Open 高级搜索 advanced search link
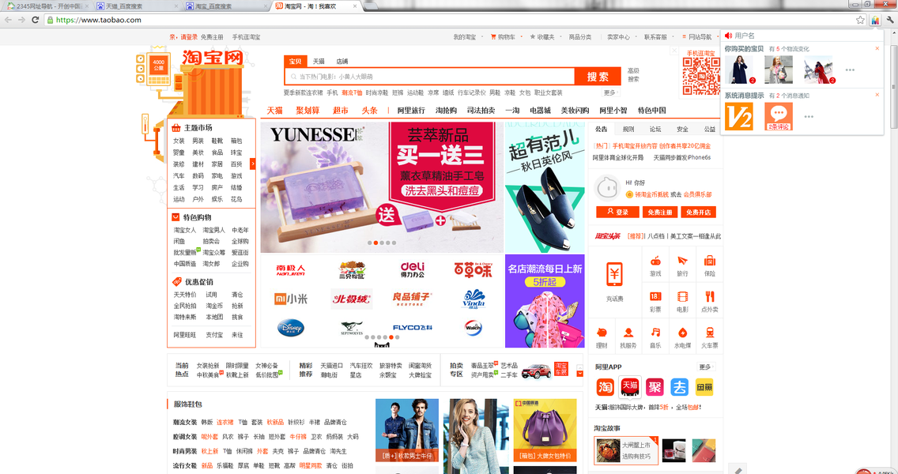 [x=633, y=75]
